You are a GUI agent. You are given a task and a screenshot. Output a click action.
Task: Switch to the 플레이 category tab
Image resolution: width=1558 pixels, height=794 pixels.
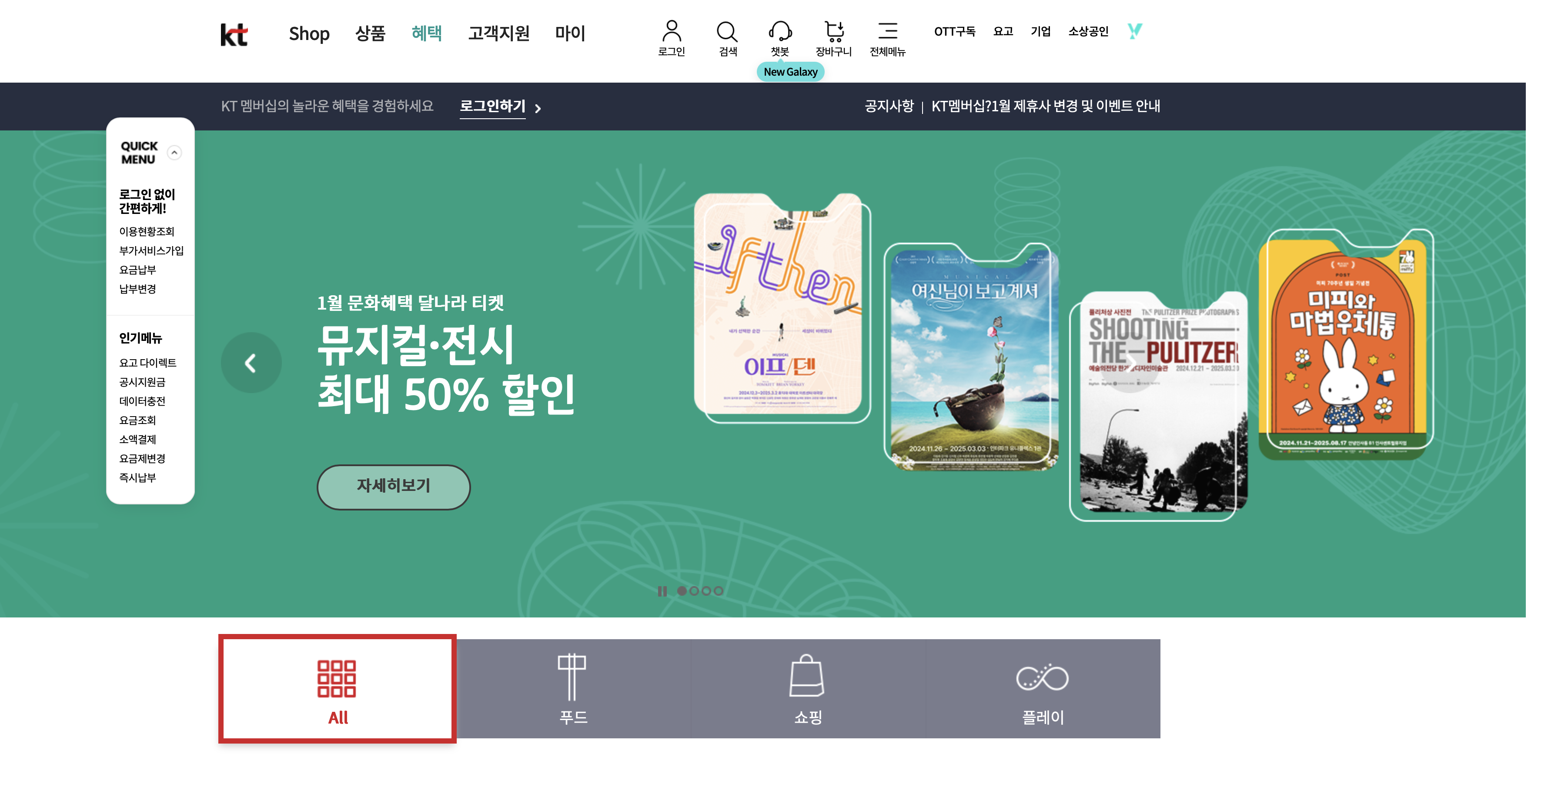pos(1043,688)
